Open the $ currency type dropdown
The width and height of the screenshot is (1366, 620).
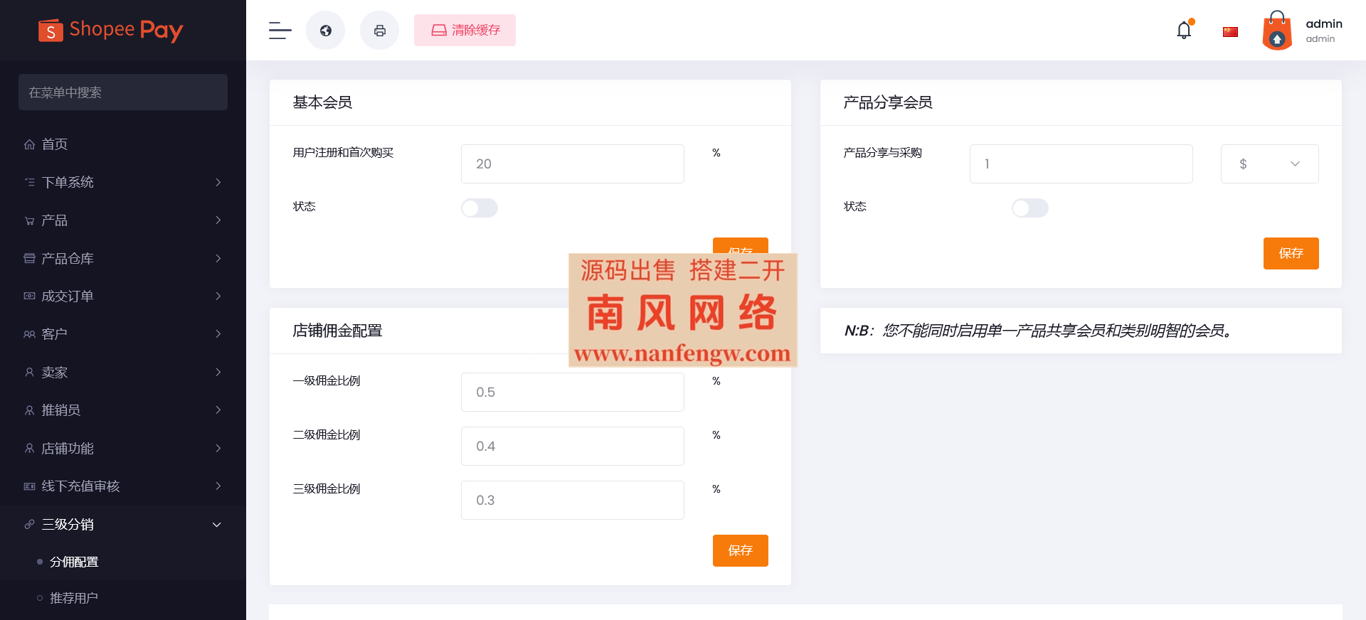point(1269,164)
